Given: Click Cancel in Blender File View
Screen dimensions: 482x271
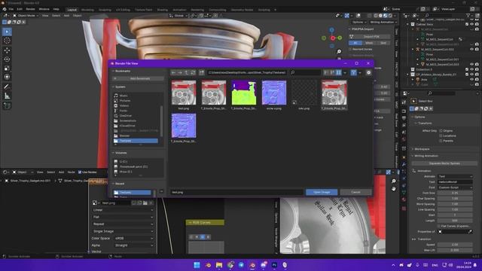Looking at the screenshot, I should coord(355,192).
